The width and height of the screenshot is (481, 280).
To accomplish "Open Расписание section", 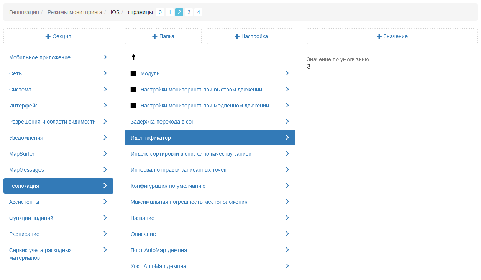I will pyautogui.click(x=58, y=234).
